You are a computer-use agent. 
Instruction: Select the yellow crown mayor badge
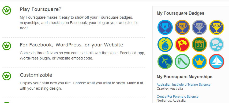coord(199,62)
